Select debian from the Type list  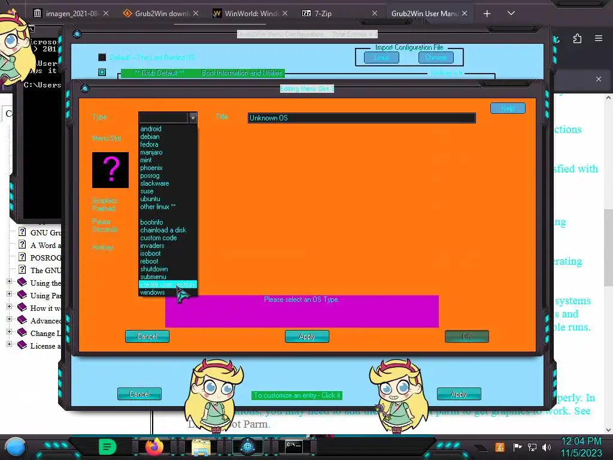pos(150,137)
